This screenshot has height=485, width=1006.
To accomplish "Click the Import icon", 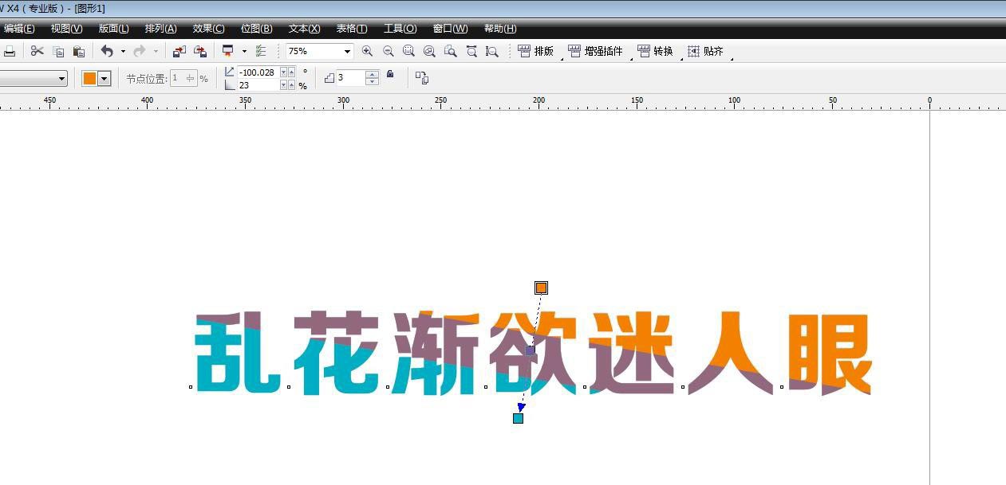I will [x=177, y=50].
